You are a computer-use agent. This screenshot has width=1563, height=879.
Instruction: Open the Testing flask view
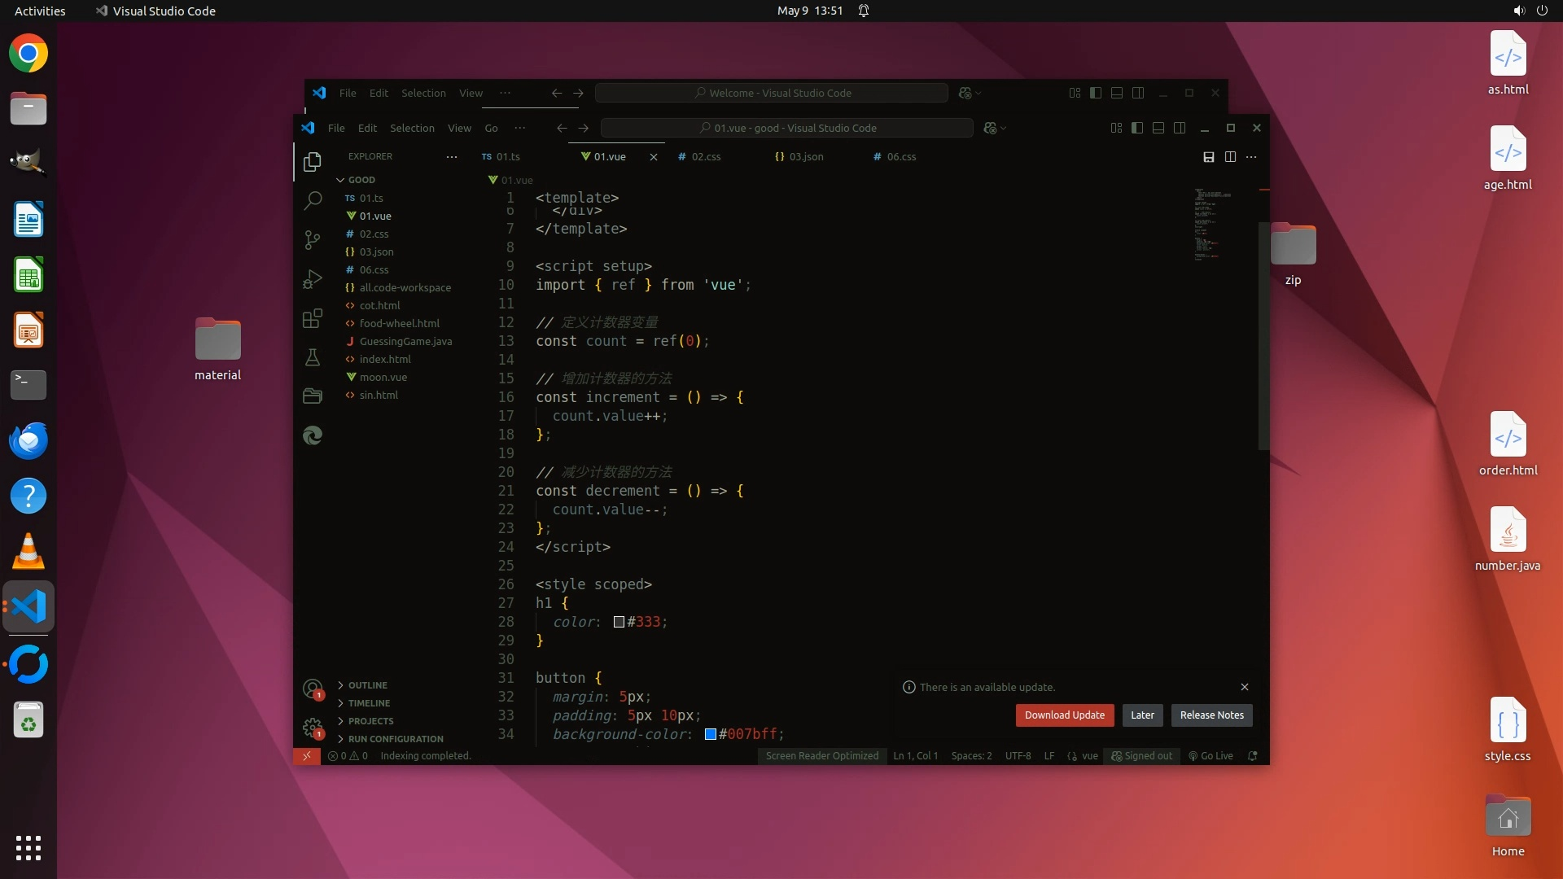click(313, 357)
